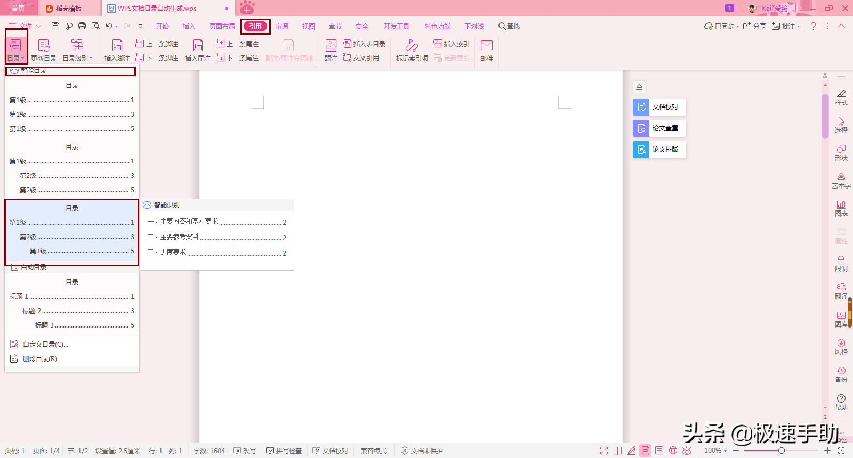Collapse the ribbon with the chevron
The height and width of the screenshot is (458, 853).
[841, 26]
